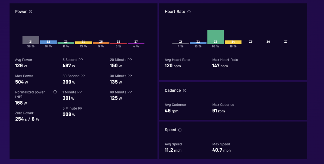Click the Max Cadence value 91 rpm
Image resolution: width=324 pixels, height=164 pixels.
[218, 111]
